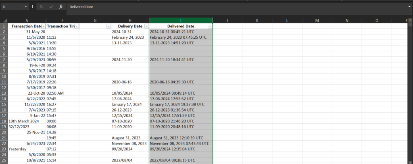Click cell containing 26-12-2023 in Delivery Date
Image resolution: width=413 pixels, height=164 pixels.
tap(130, 110)
